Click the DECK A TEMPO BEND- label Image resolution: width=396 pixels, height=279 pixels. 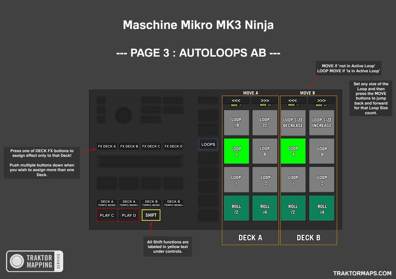(x=107, y=203)
